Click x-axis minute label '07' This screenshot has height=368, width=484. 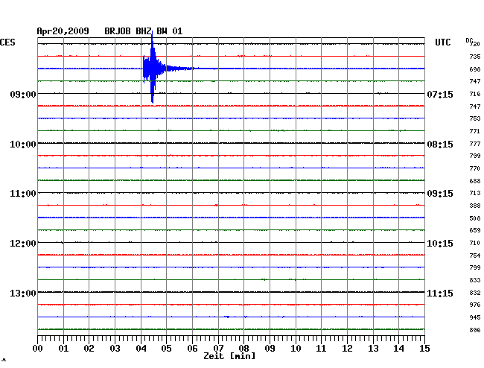(x=218, y=348)
